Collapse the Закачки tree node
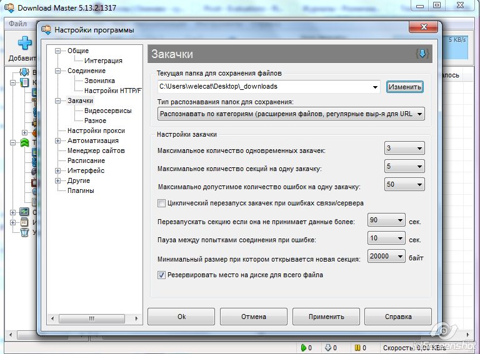 pos(57,101)
